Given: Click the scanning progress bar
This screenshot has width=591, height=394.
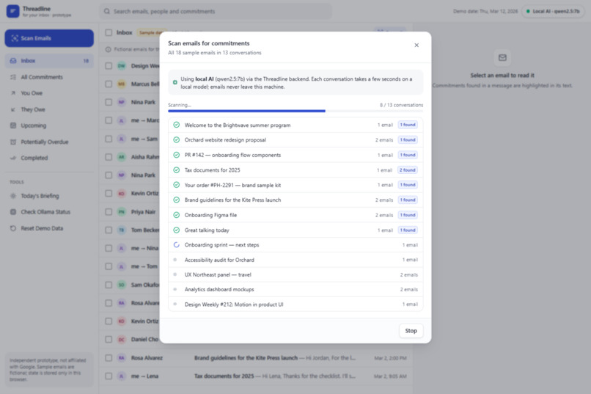Looking at the screenshot, I should (x=295, y=111).
